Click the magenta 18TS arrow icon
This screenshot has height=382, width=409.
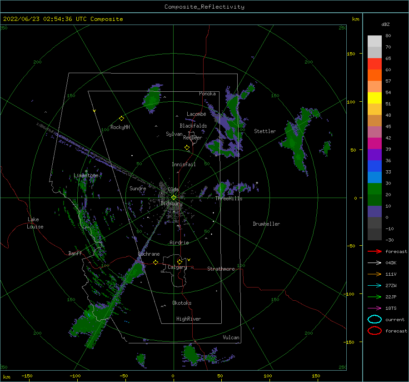point(374,308)
